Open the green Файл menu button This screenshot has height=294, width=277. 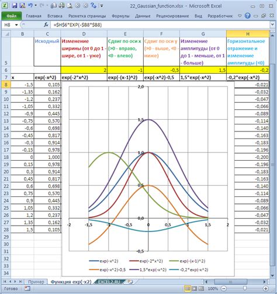click(x=12, y=16)
